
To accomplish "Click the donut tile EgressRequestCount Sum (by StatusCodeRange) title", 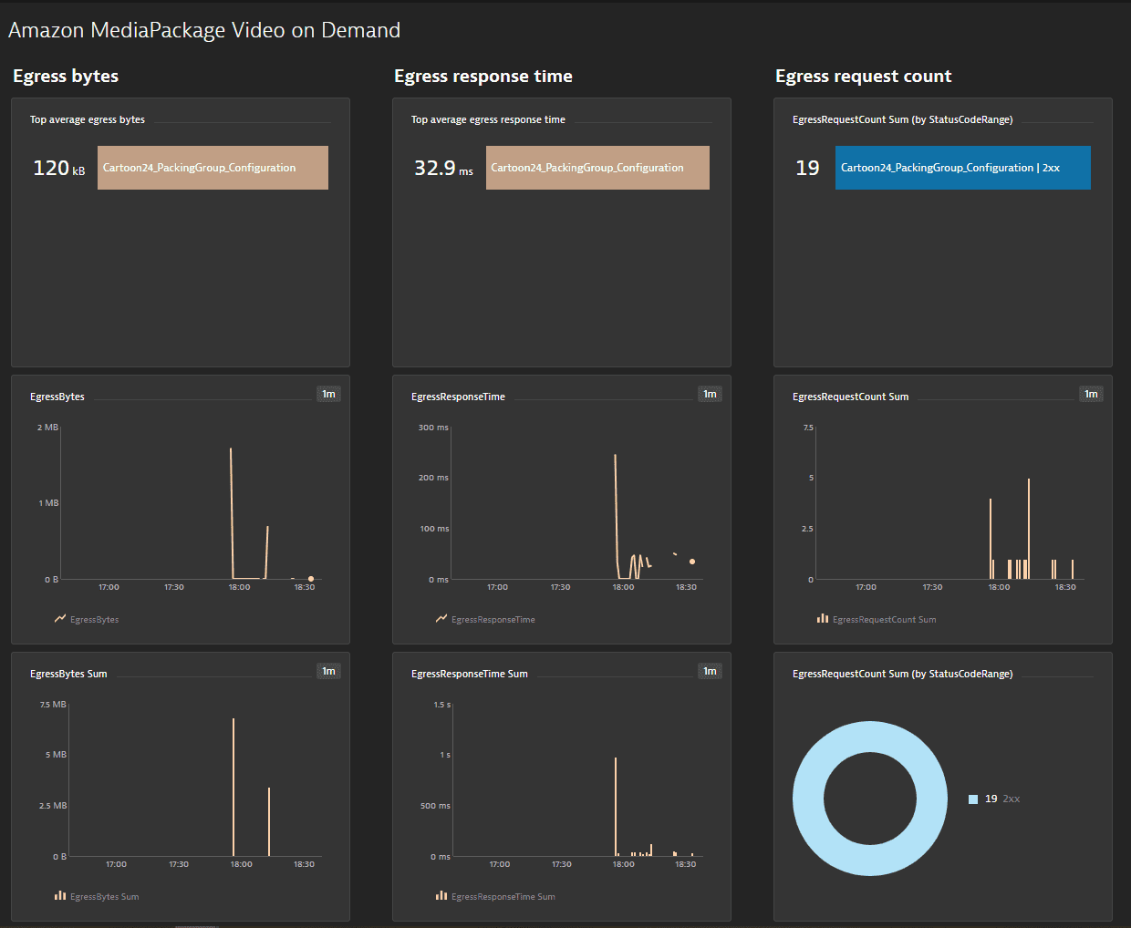I will (903, 674).
